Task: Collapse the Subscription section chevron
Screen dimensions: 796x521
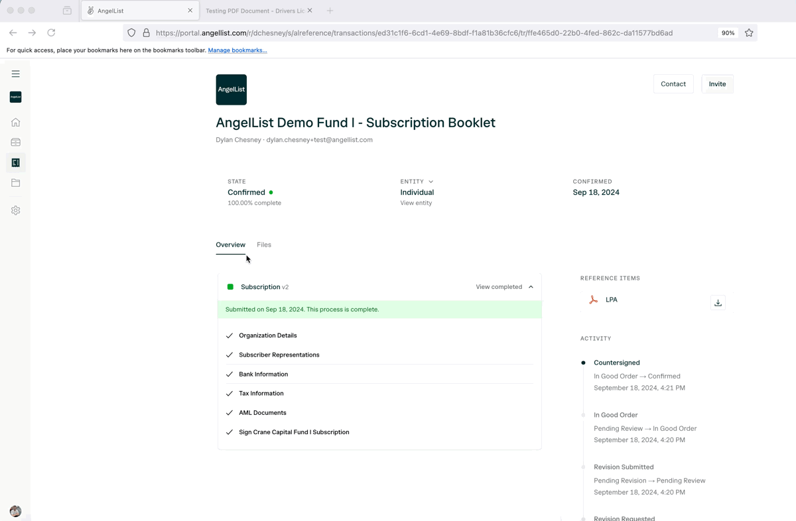Action: [531, 287]
